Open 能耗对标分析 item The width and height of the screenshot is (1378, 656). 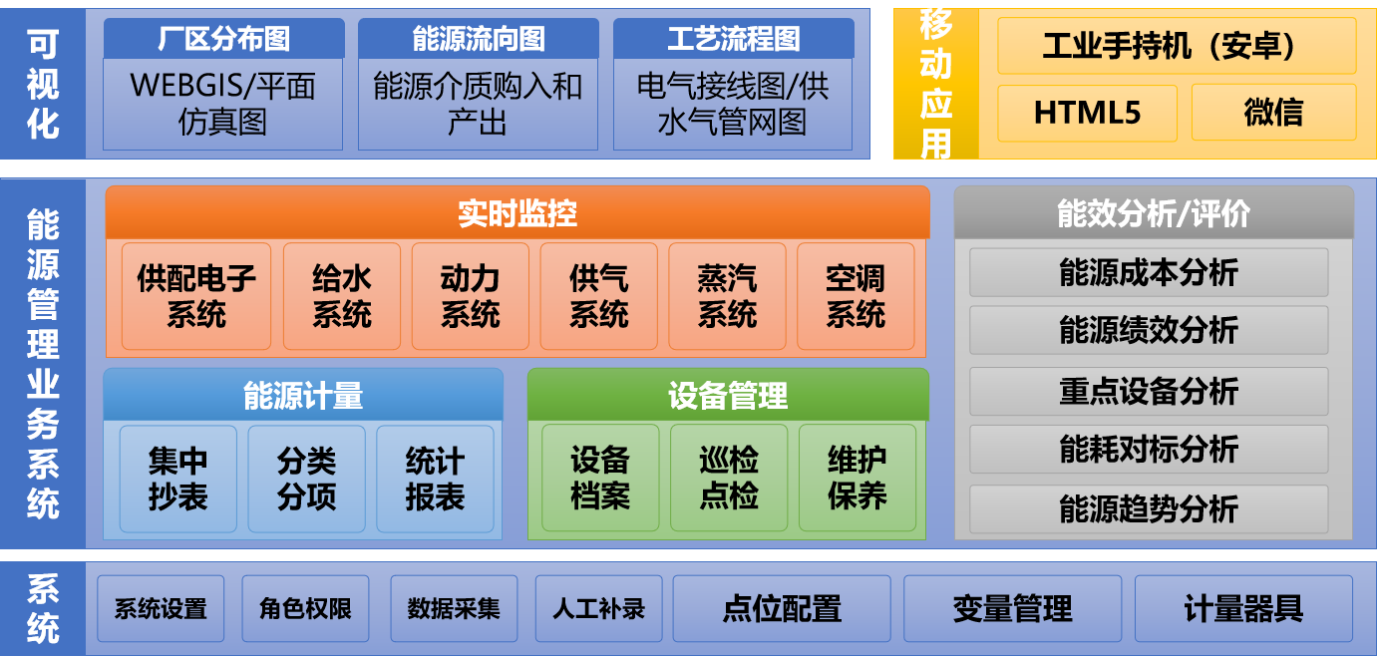click(x=1149, y=449)
